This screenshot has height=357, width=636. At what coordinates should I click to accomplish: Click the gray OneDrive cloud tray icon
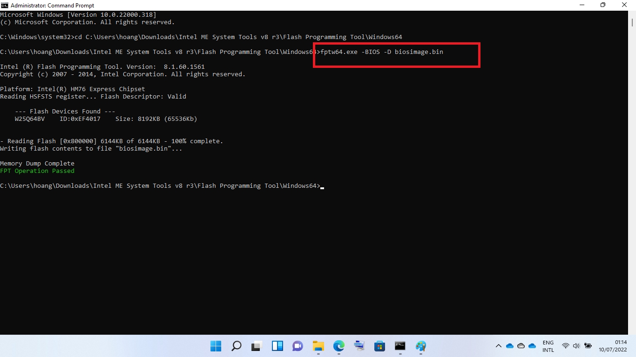[521, 346]
